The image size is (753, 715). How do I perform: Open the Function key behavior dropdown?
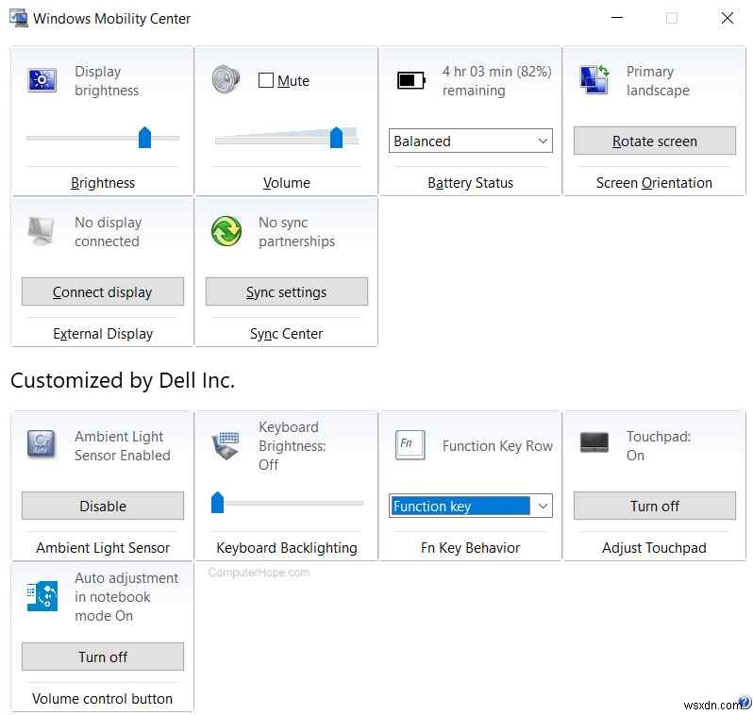point(470,506)
